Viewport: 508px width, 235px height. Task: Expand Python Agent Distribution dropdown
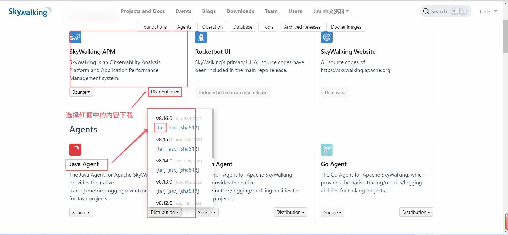click(290, 212)
